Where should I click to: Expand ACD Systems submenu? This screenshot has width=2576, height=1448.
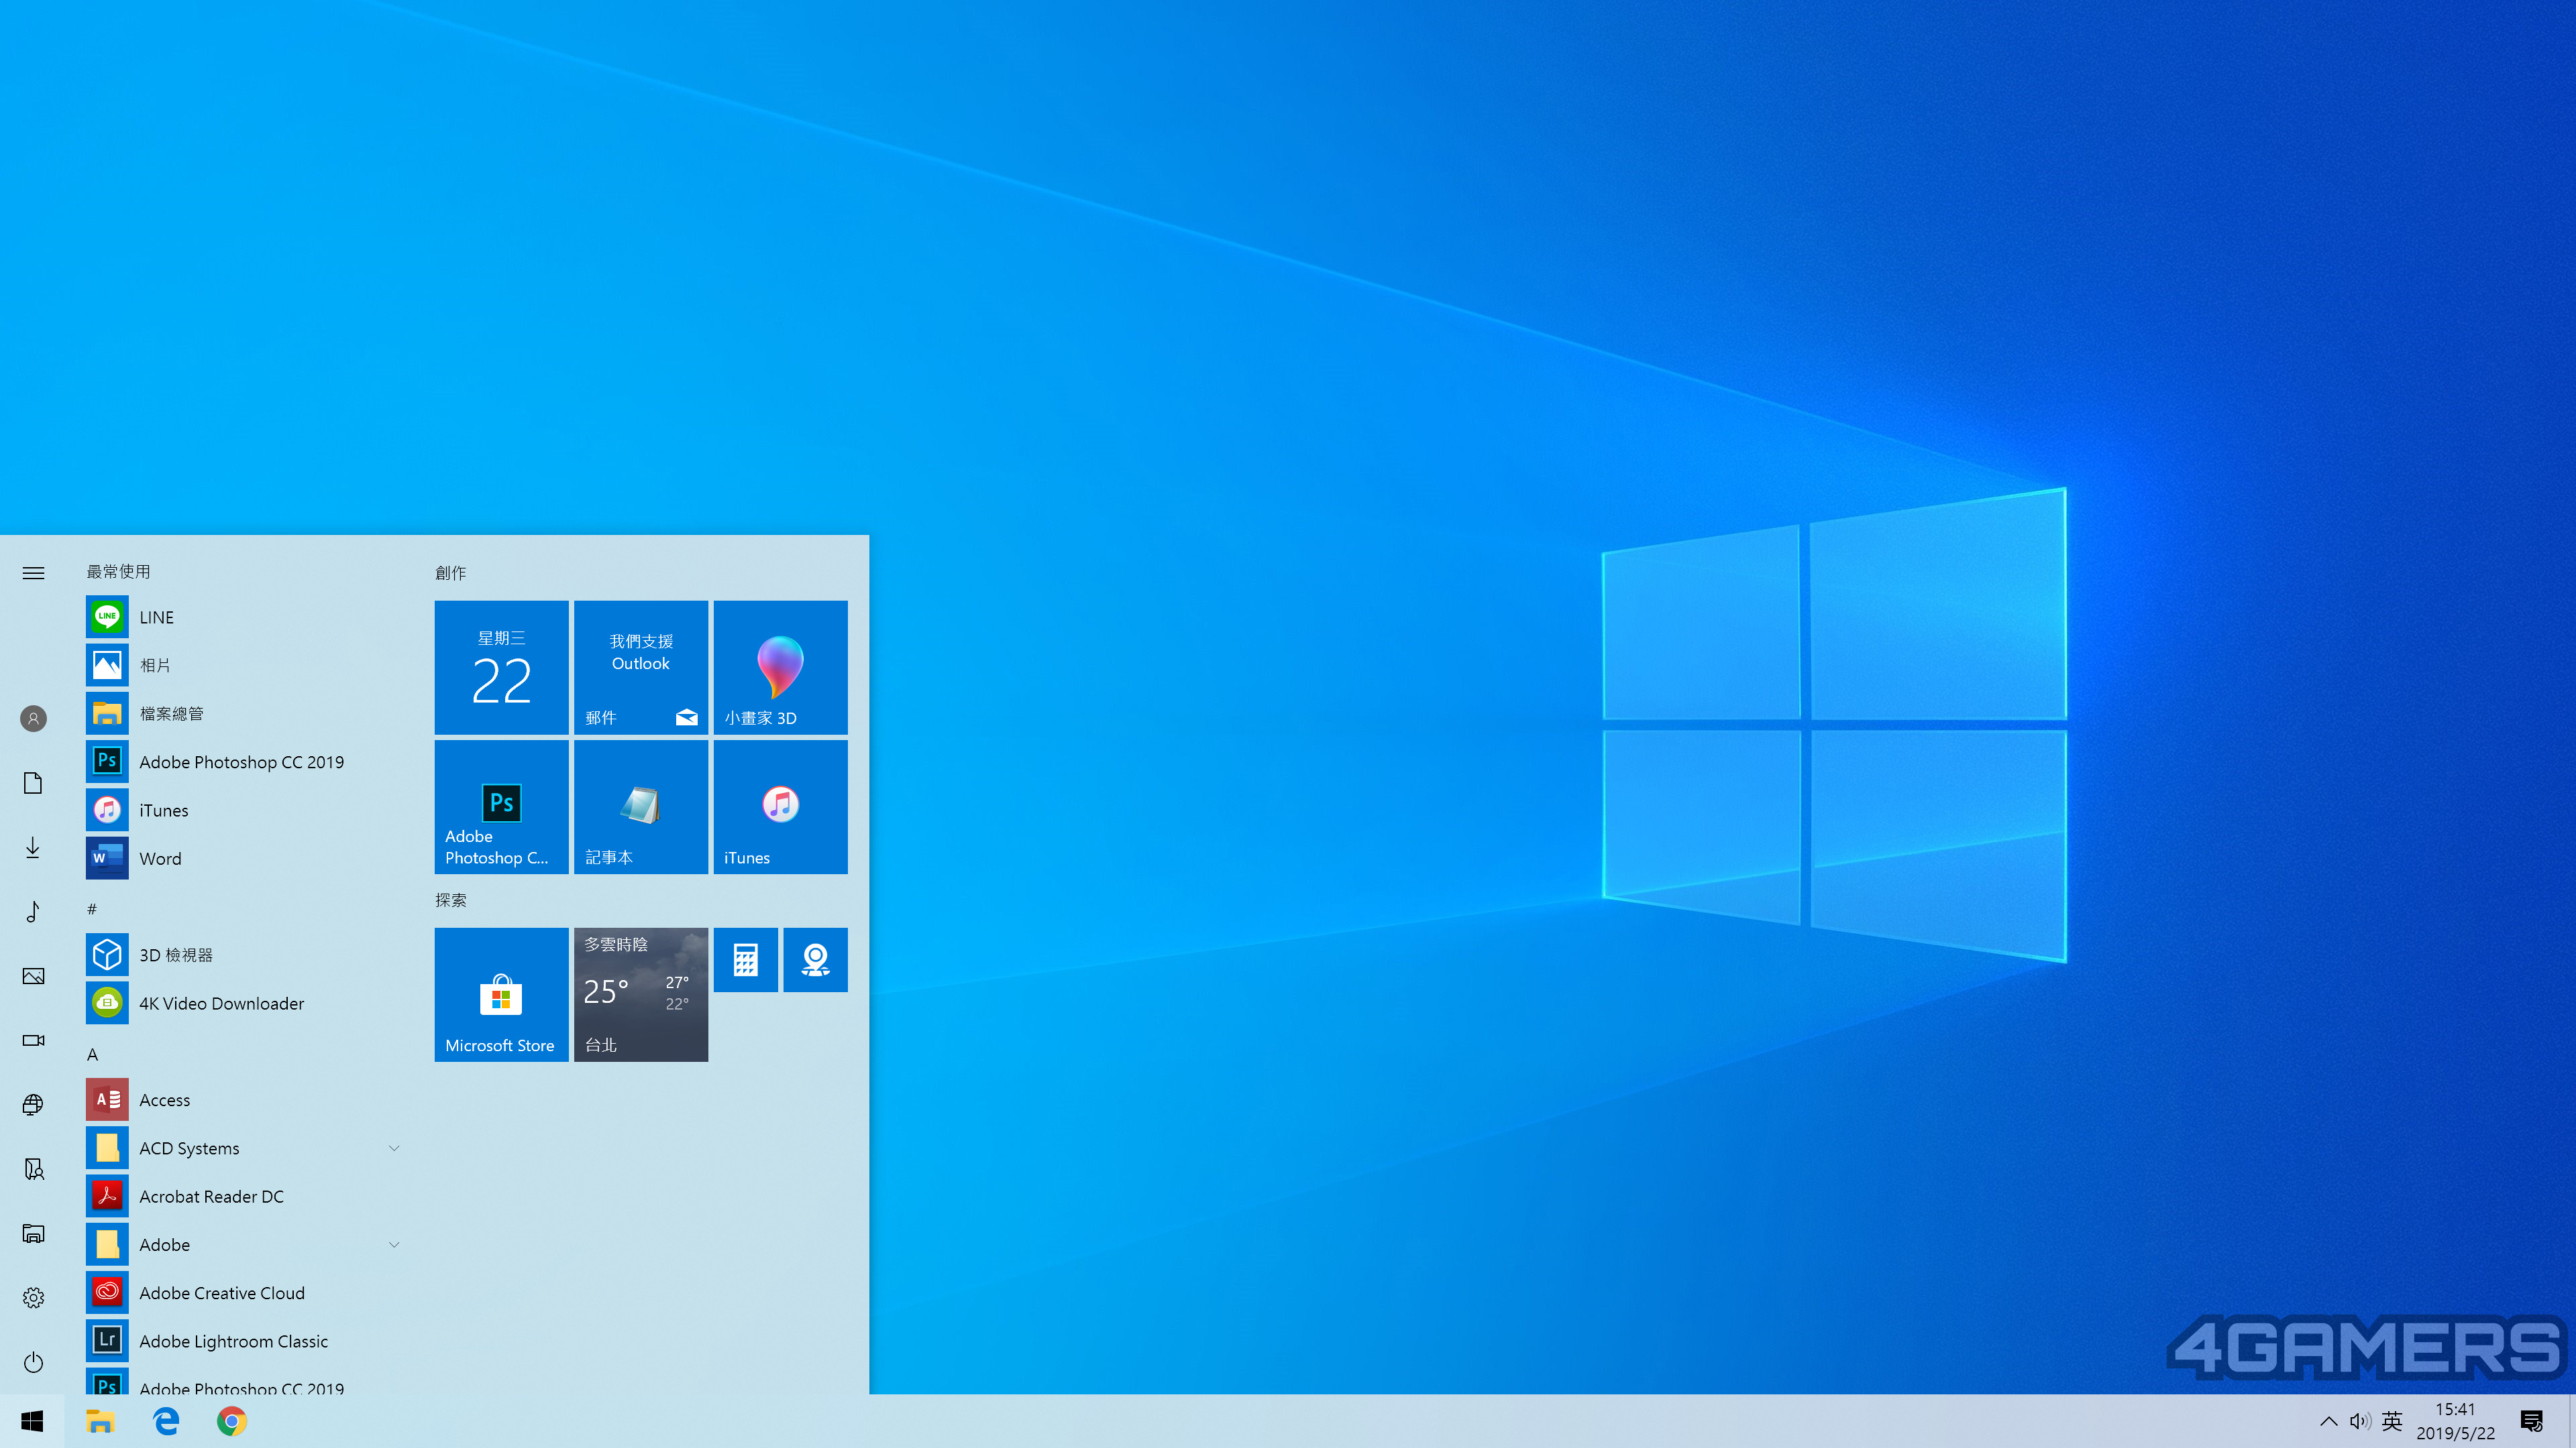392,1148
